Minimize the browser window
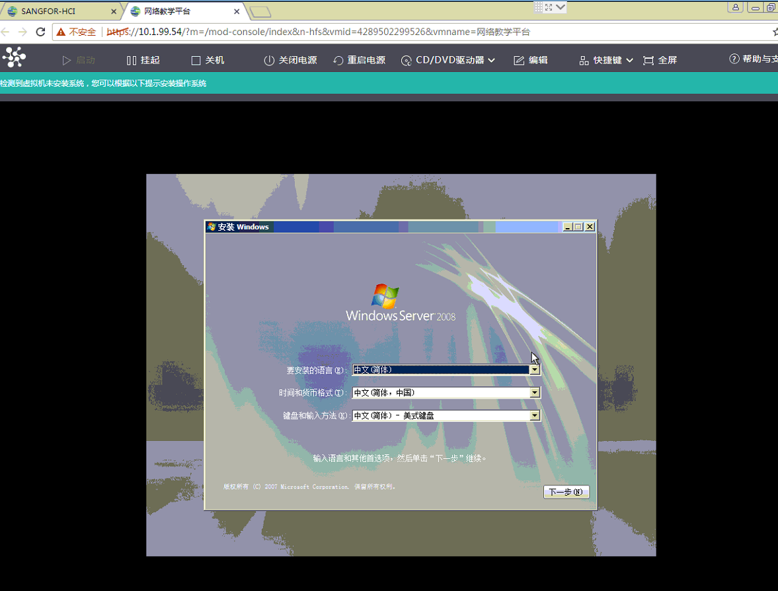 [755, 7]
